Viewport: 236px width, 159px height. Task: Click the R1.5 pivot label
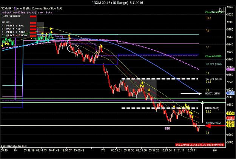(x=208, y=18)
